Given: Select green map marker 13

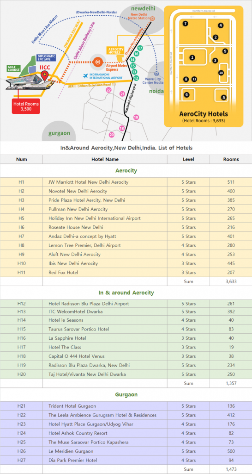Looking at the screenshot, I should [134, 72].
